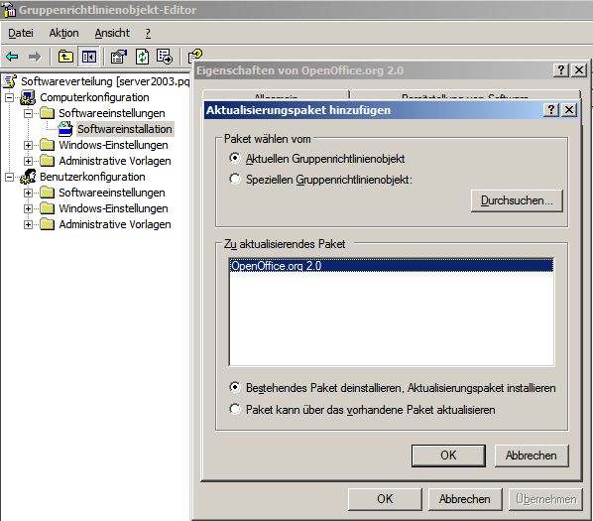Viewport: 593px width, 521px height.
Task: Click the Benutzerkonfiguration user icon
Action: tap(28, 177)
